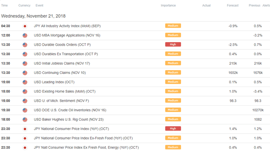Image resolution: width=270 pixels, height=153 pixels.
Task: Click the Medium badge for All Industry Activity Index
Action: 173,26
